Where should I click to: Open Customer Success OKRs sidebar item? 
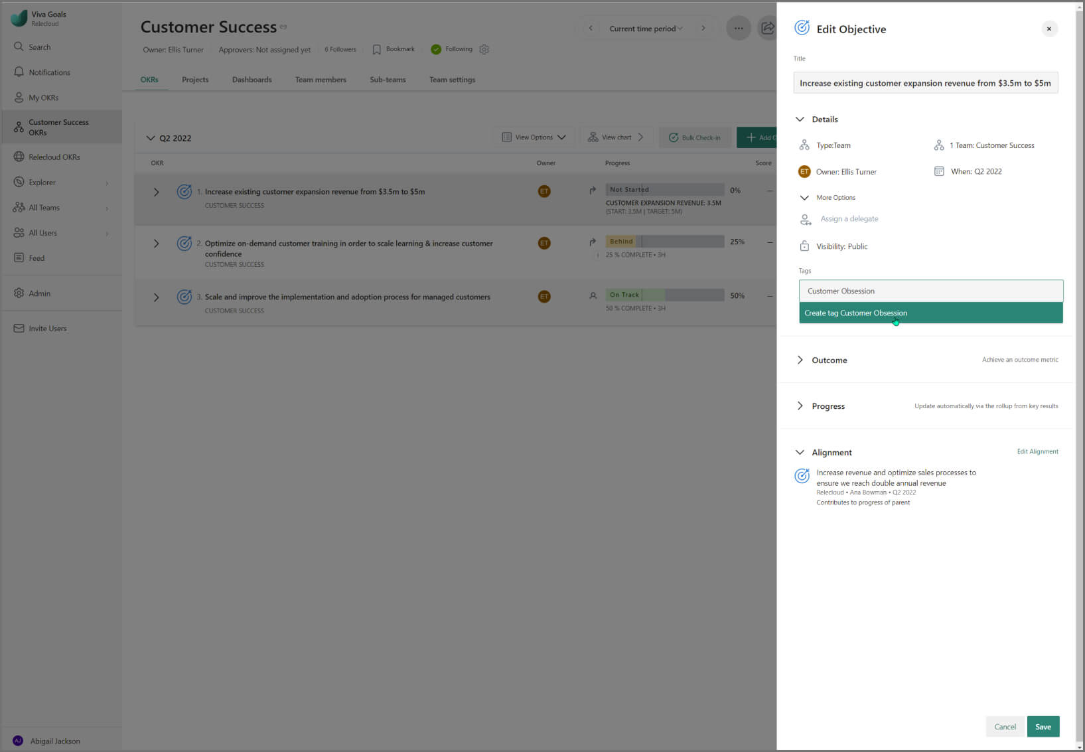click(x=61, y=127)
